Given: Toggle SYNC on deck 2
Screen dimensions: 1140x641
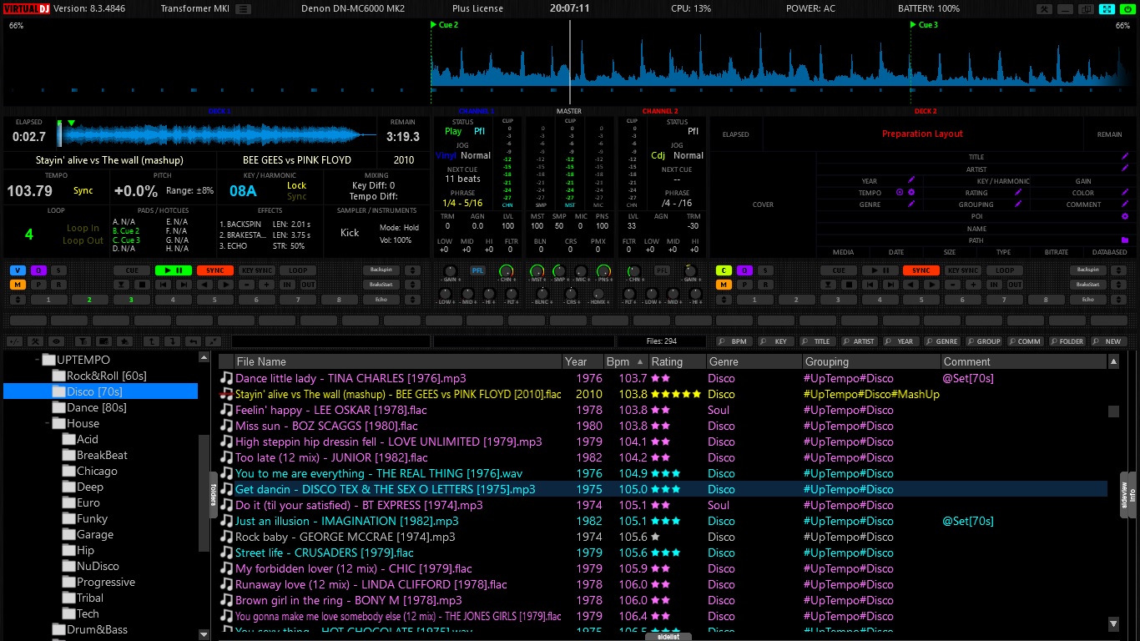Looking at the screenshot, I should [921, 270].
